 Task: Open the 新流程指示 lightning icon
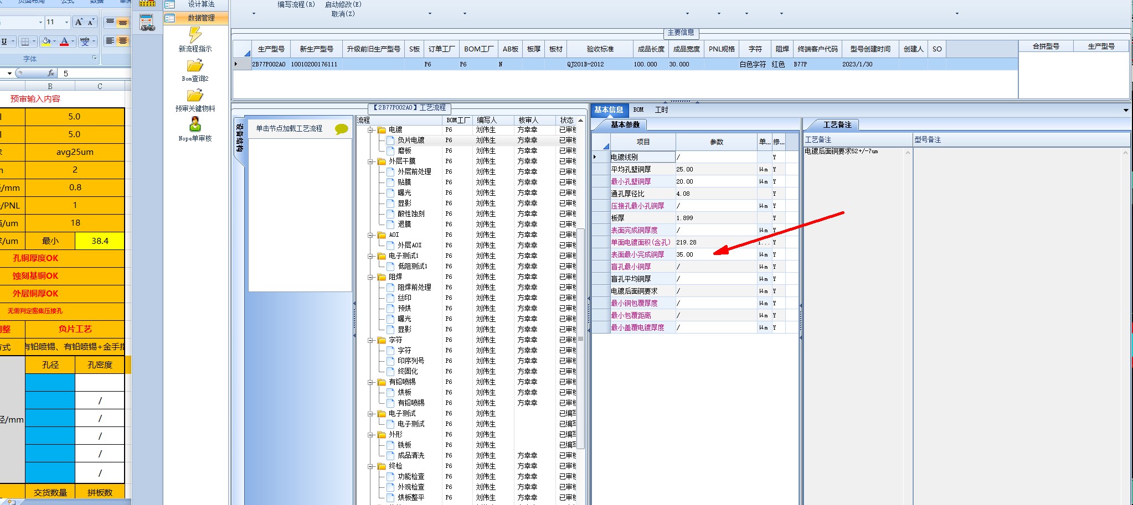tap(195, 35)
